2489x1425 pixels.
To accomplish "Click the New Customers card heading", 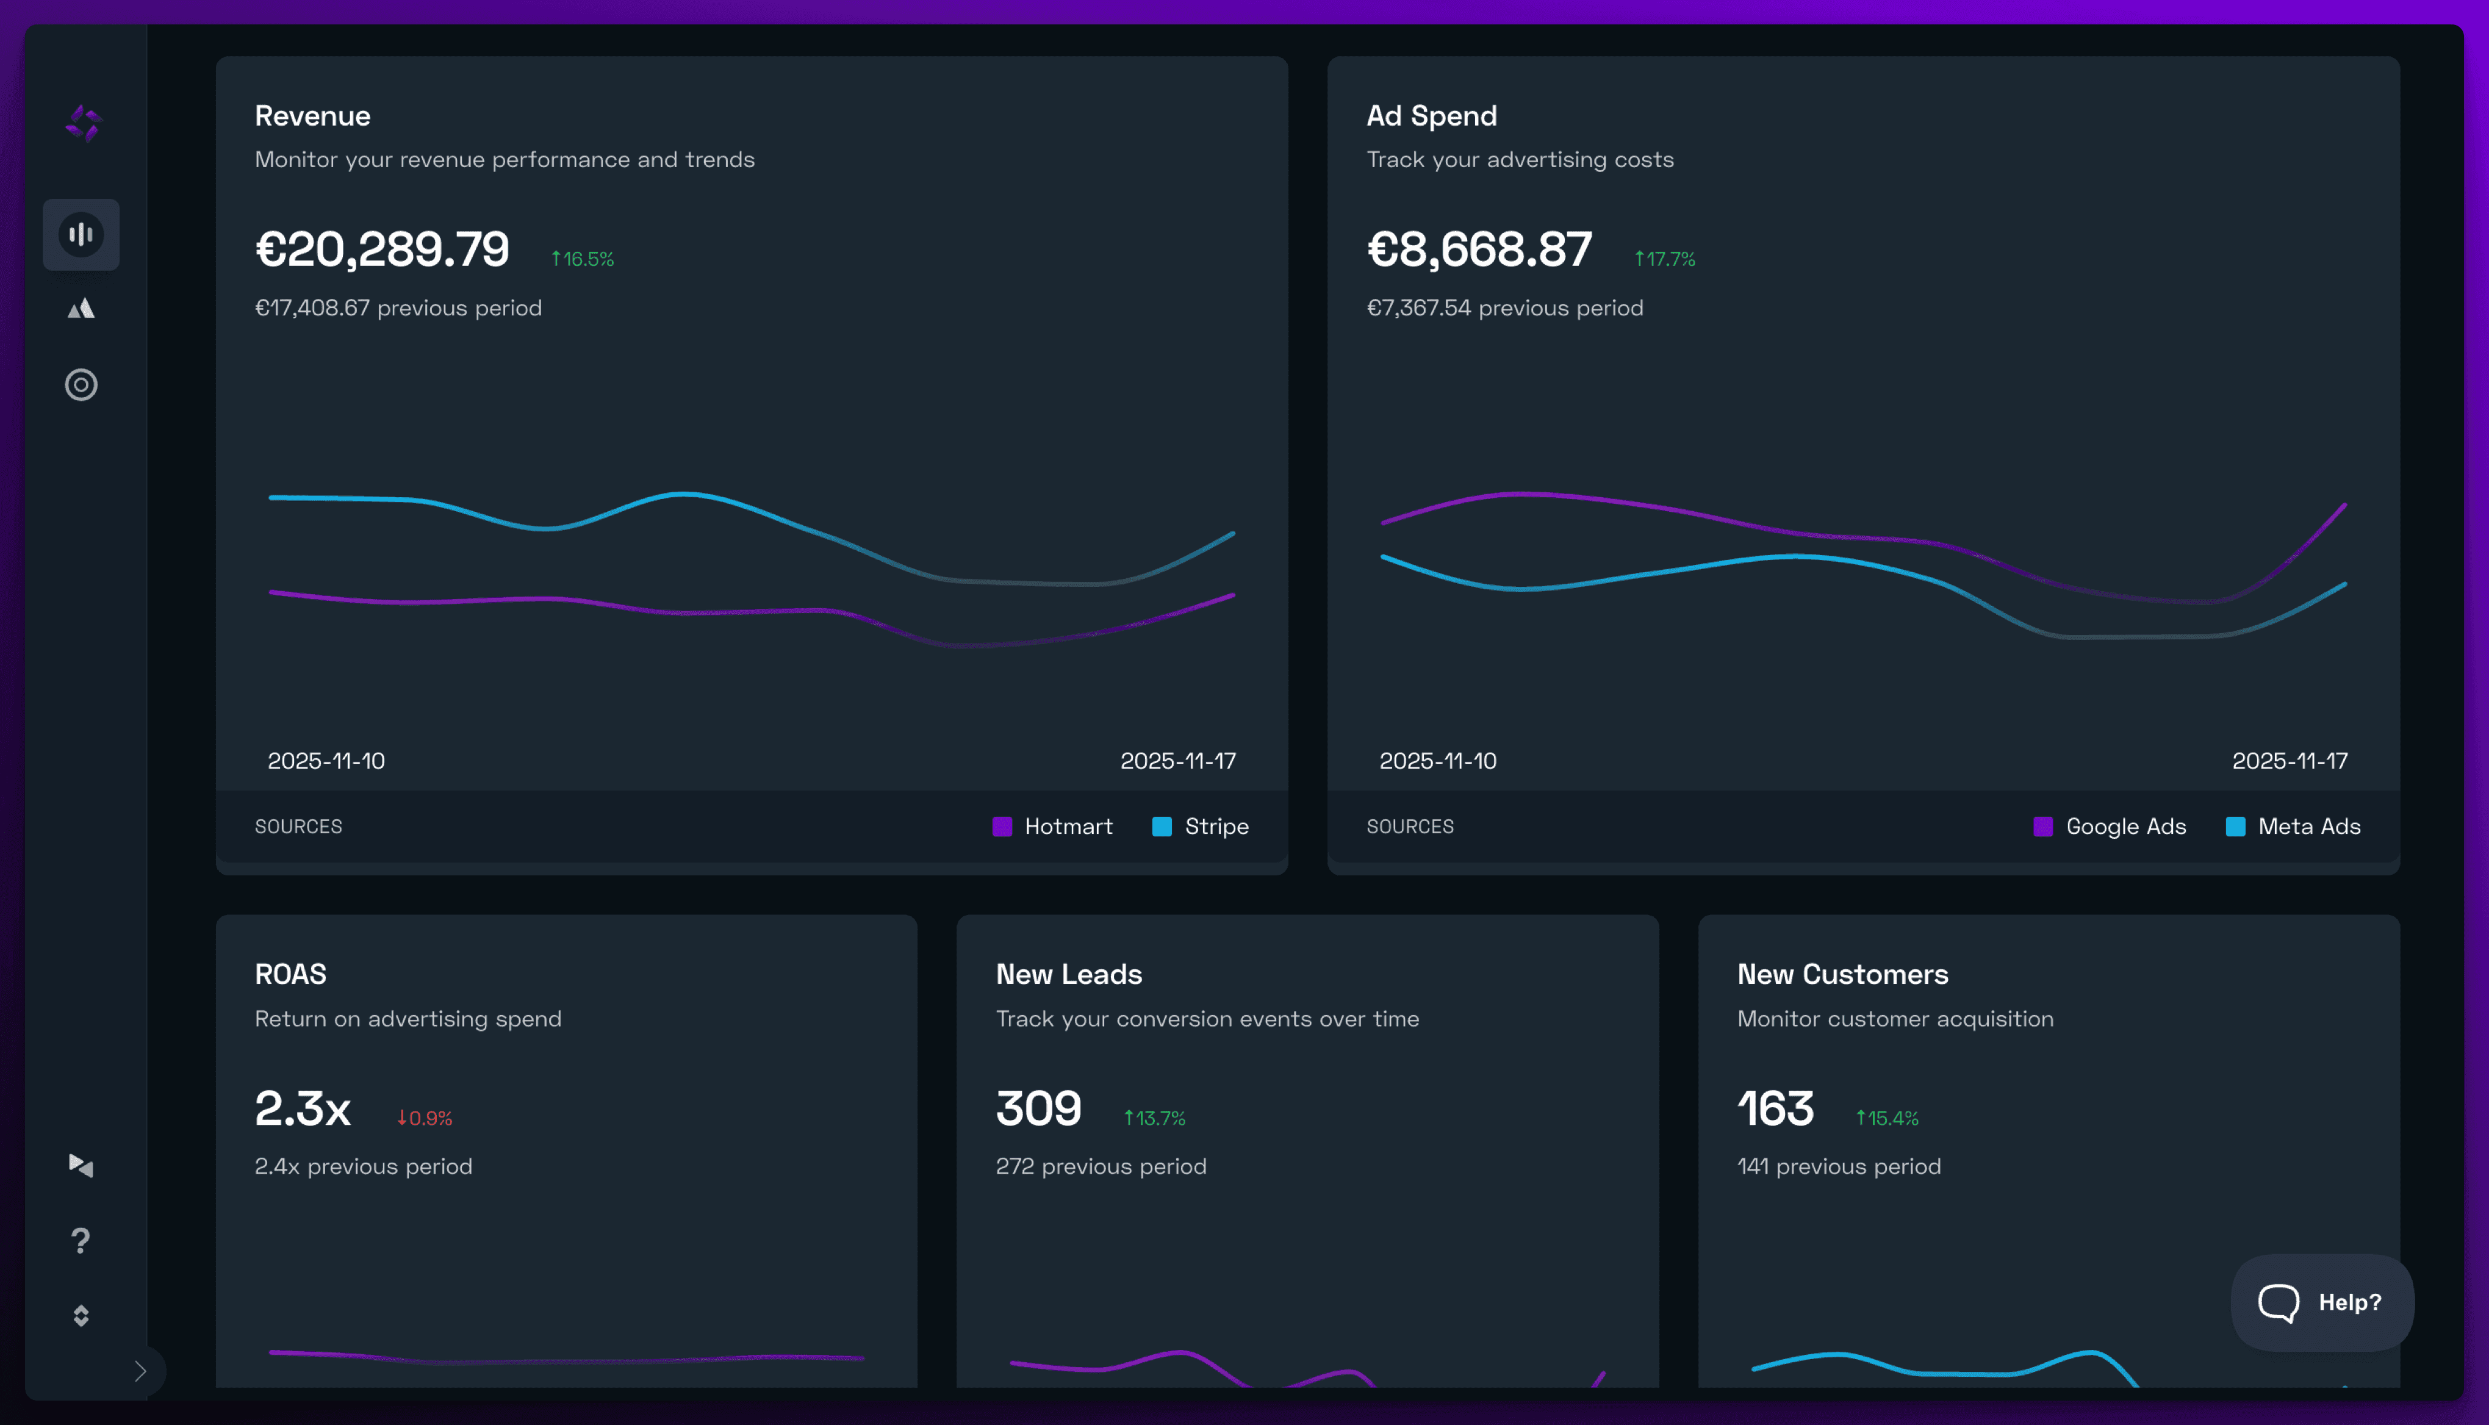I will (1842, 974).
